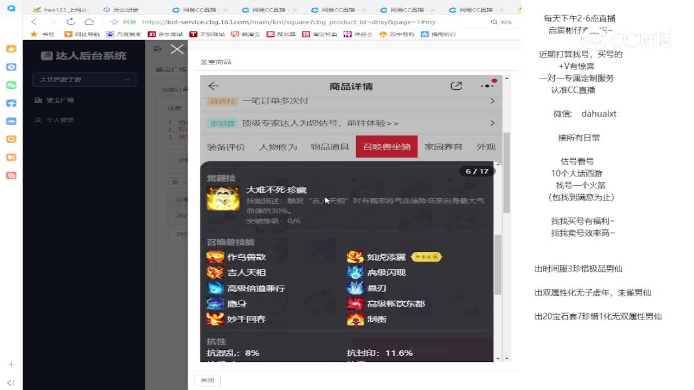Image resolution: width=694 pixels, height=390 pixels.
Task: Select the 妙手回春 skill icon
Action: point(215,319)
